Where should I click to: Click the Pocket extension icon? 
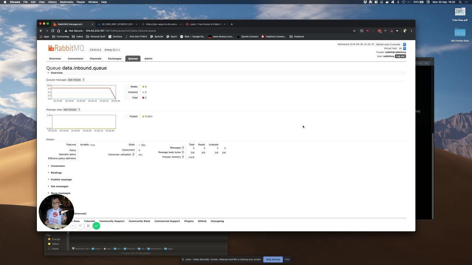(x=361, y=31)
